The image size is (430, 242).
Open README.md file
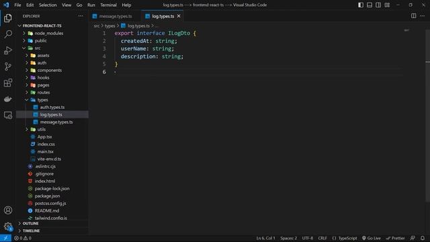pos(46,210)
